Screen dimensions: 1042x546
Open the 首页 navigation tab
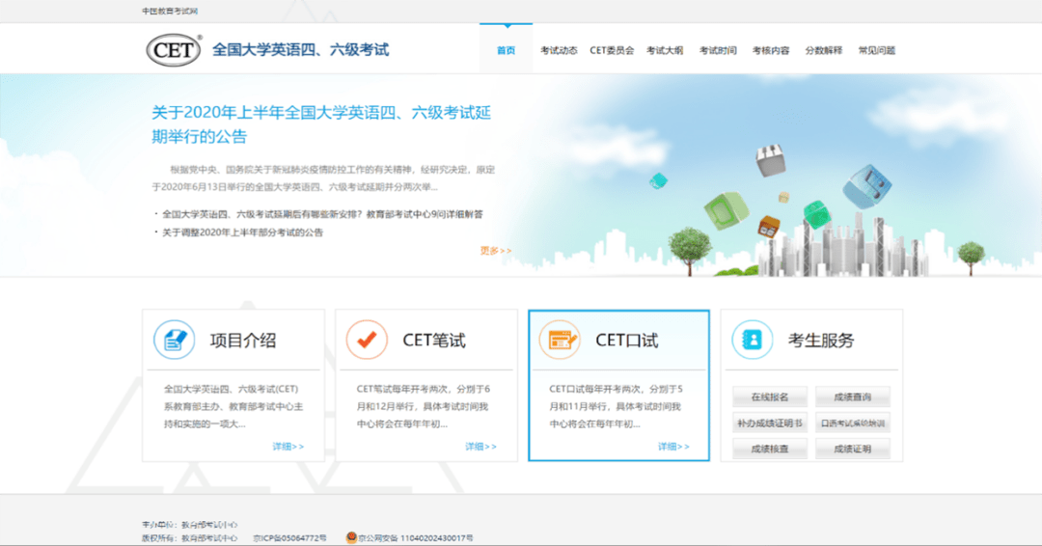(506, 50)
